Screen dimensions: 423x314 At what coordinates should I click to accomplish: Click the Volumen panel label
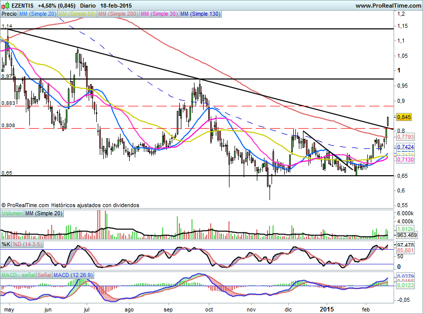tap(12, 214)
